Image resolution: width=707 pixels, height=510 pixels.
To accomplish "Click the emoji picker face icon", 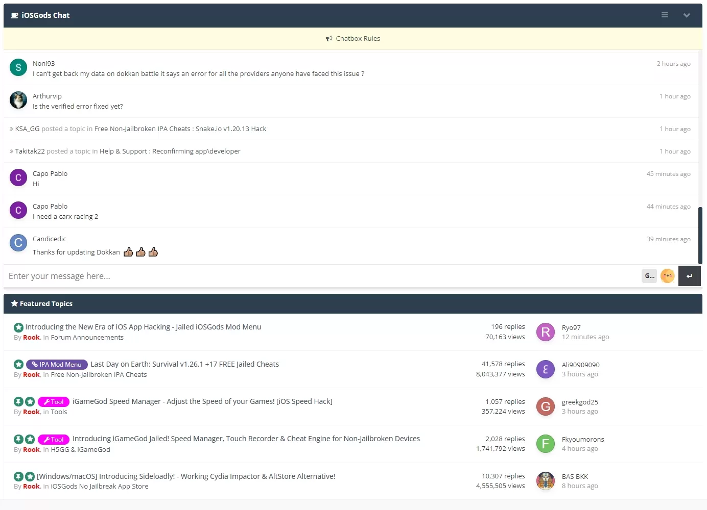I will click(667, 276).
